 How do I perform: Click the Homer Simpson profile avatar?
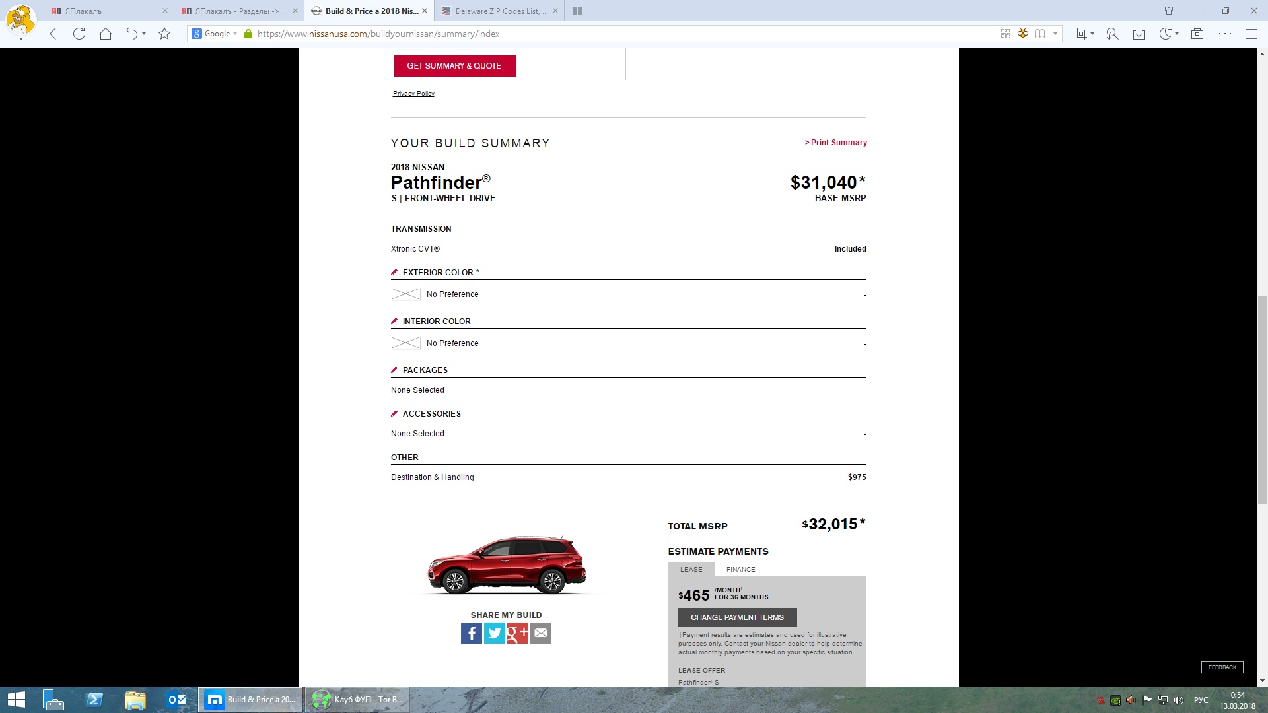coord(20,19)
